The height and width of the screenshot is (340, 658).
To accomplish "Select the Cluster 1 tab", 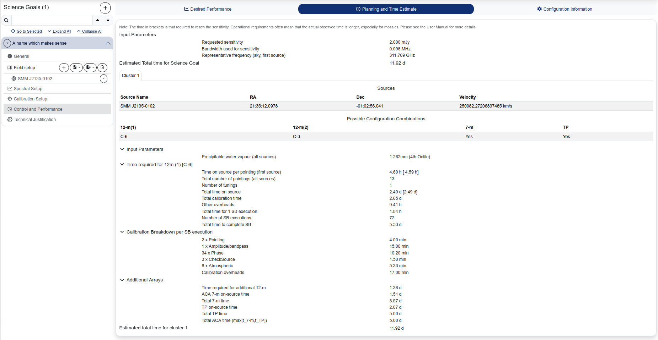I will tap(130, 76).
